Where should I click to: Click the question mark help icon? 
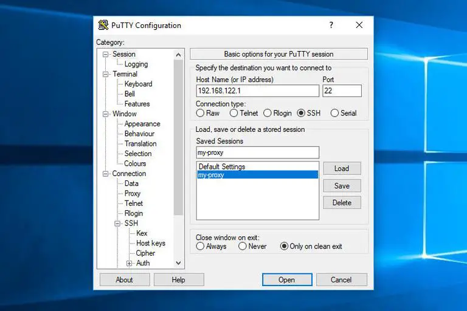click(331, 25)
